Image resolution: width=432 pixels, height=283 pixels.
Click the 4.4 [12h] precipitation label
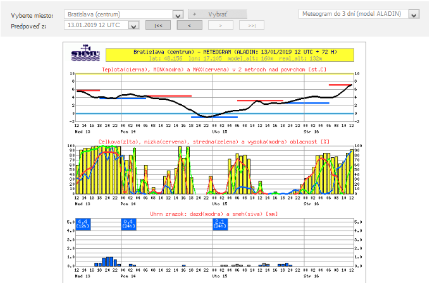[83, 224]
